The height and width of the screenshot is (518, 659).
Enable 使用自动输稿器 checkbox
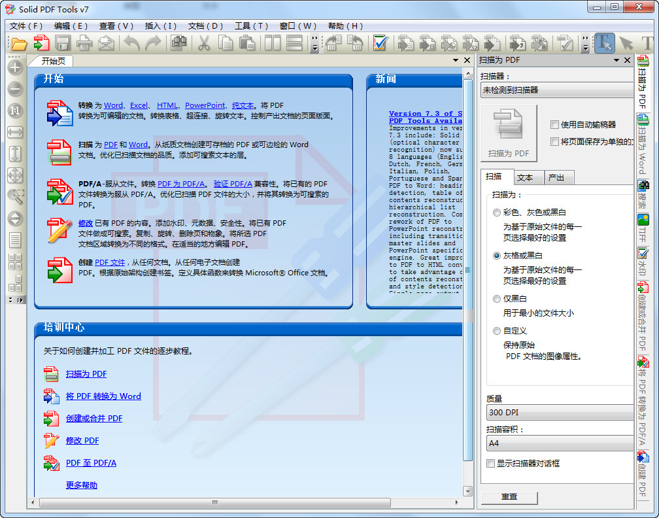click(554, 124)
